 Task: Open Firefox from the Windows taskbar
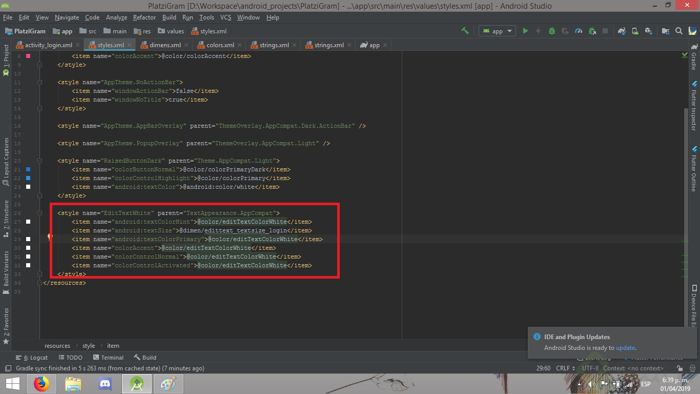[42, 384]
